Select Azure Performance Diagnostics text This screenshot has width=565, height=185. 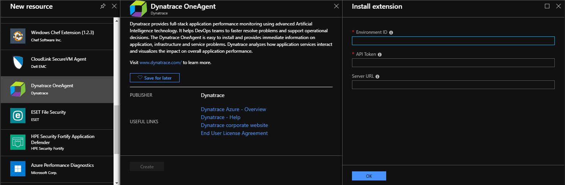tap(62, 165)
